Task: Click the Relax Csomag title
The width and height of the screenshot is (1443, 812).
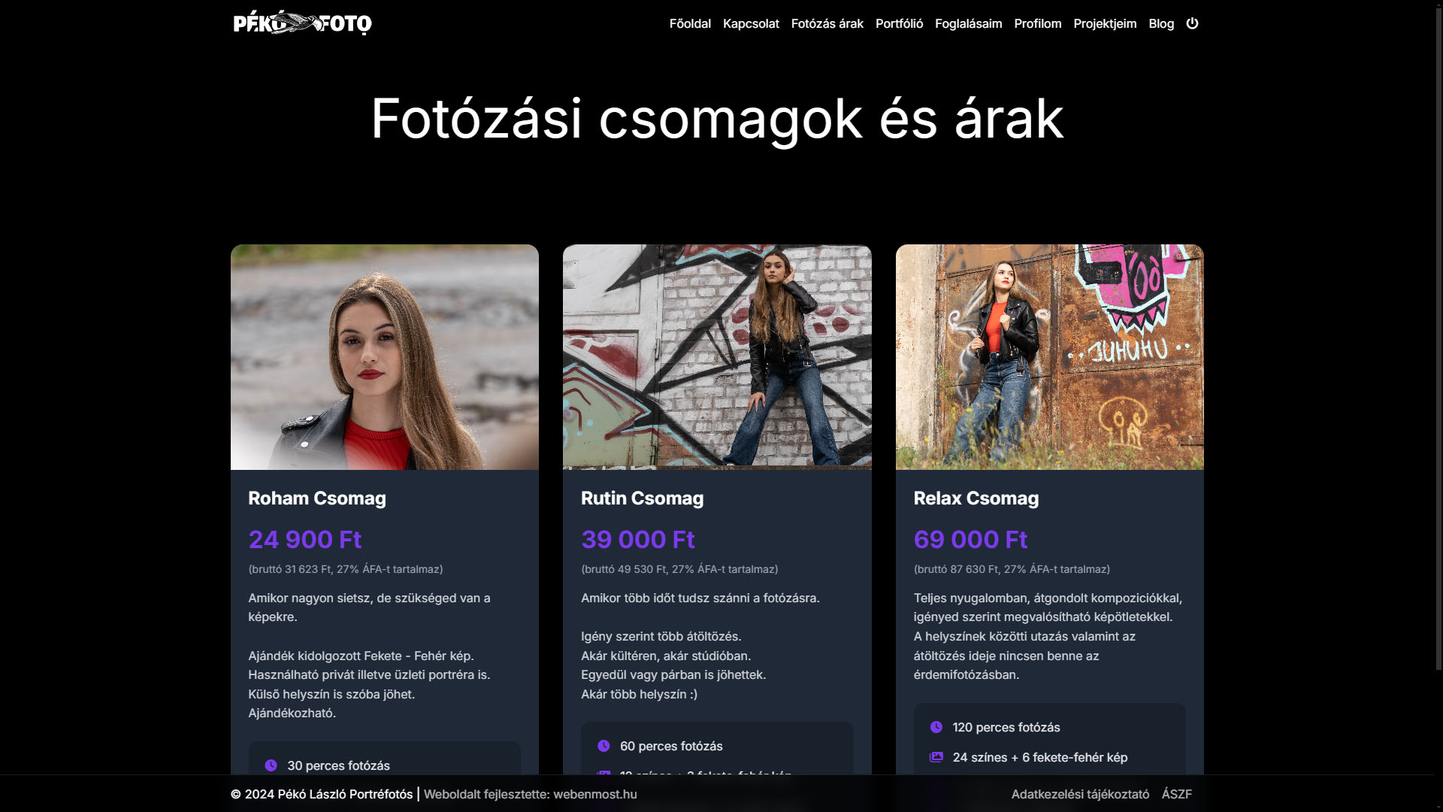Action: pos(976,498)
